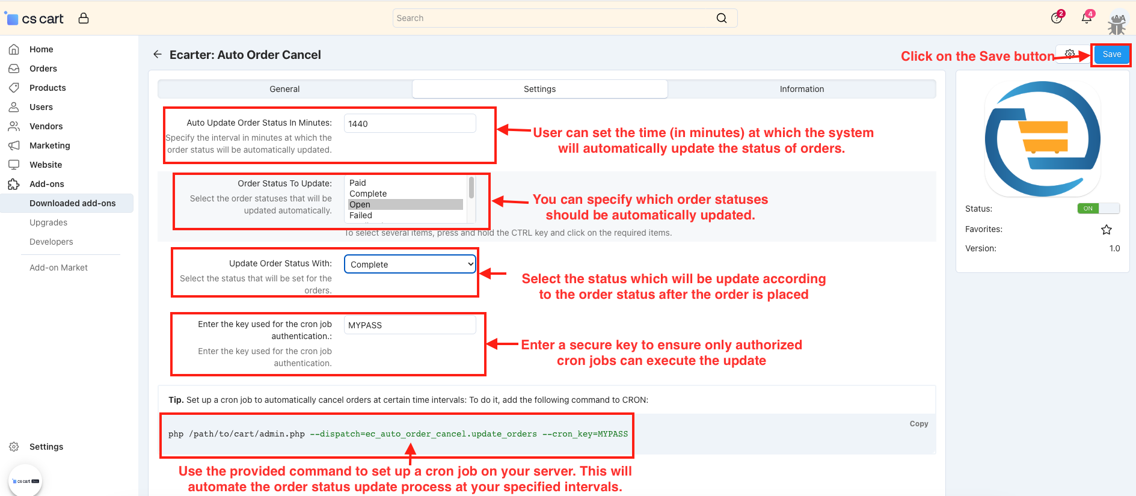Open Add-on Market link
Viewport: 1136px width, 496px height.
point(58,268)
